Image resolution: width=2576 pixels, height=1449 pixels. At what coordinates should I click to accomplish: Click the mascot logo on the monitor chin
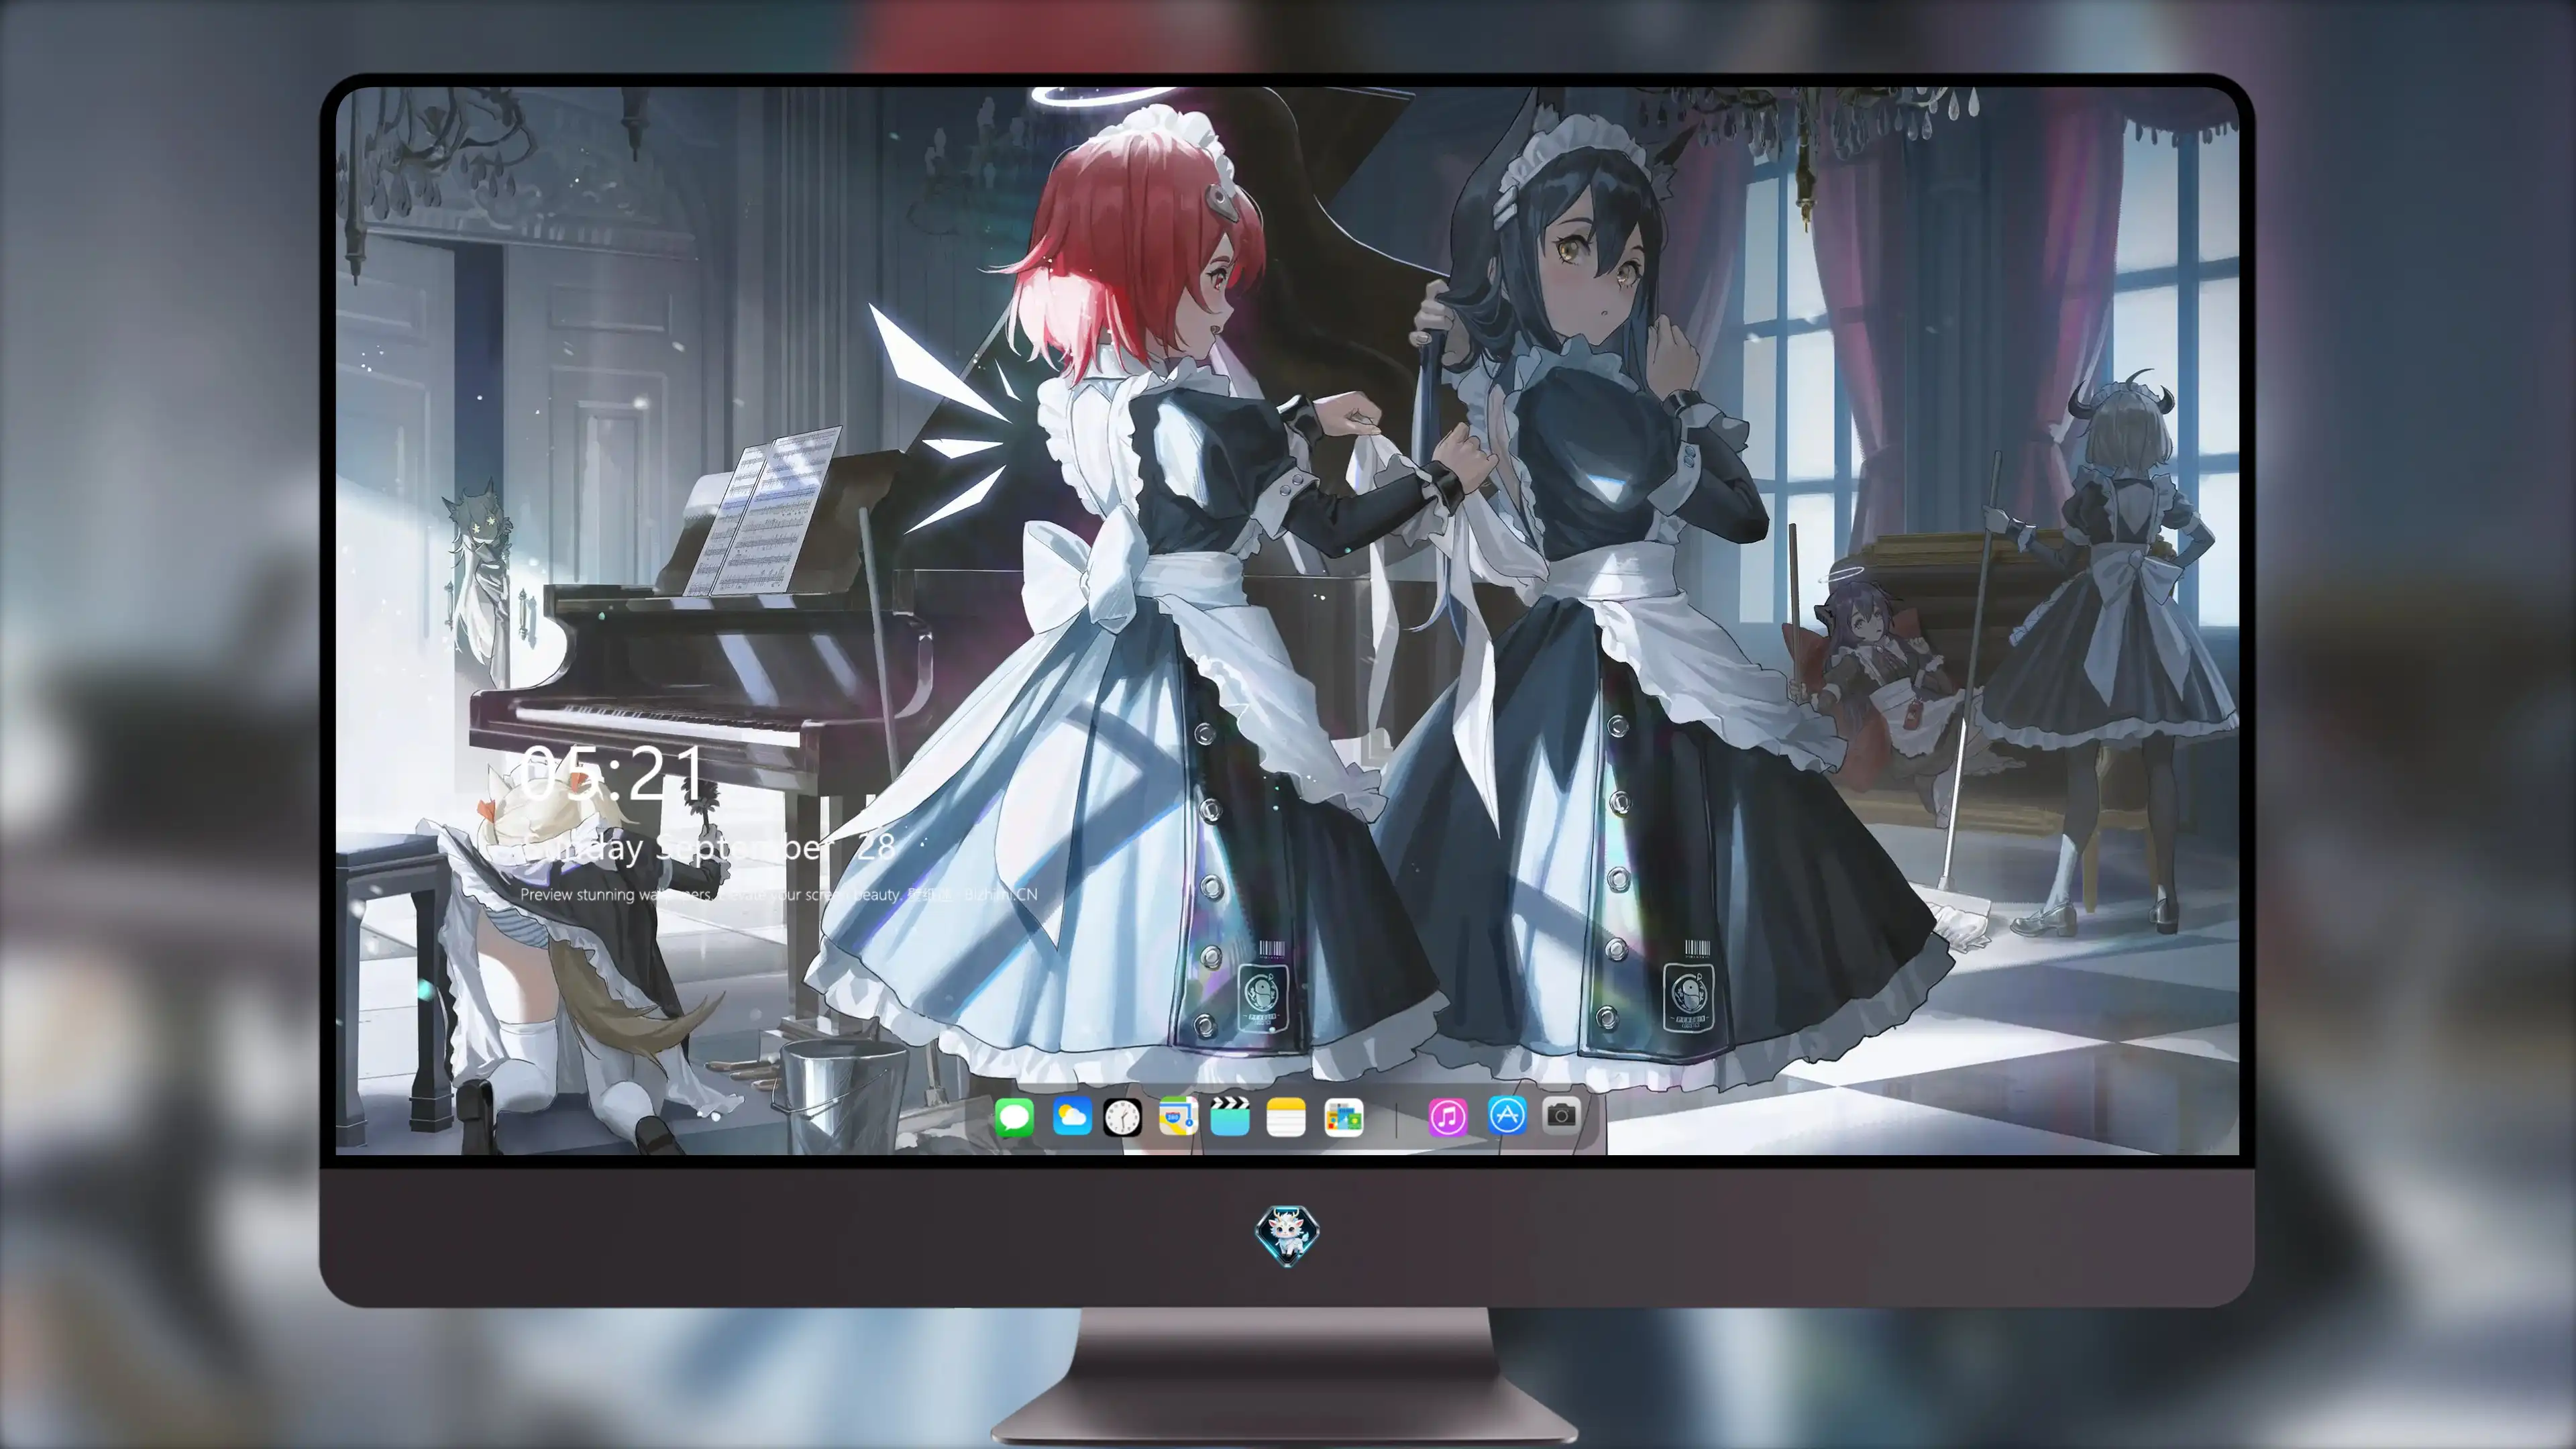(1287, 1236)
